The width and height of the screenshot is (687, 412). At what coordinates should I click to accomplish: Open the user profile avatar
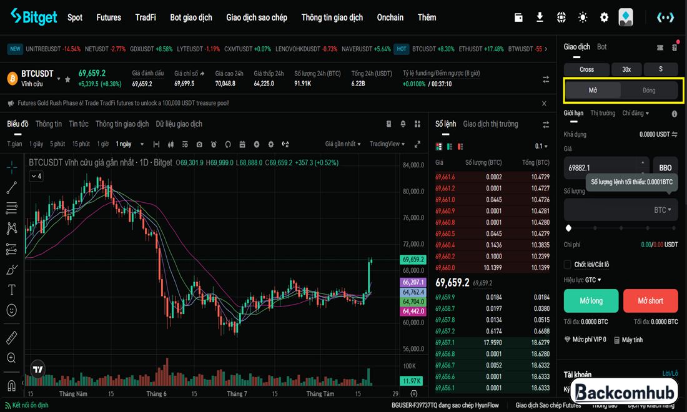626,17
